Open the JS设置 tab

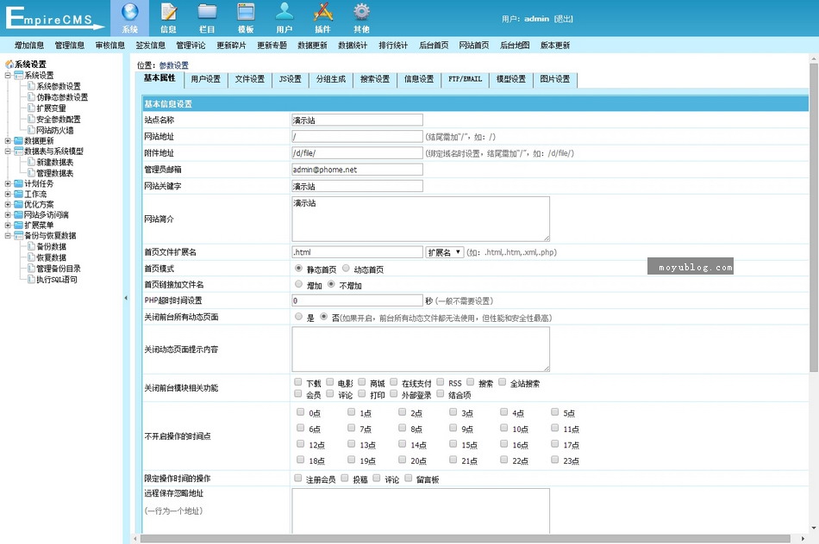(291, 79)
